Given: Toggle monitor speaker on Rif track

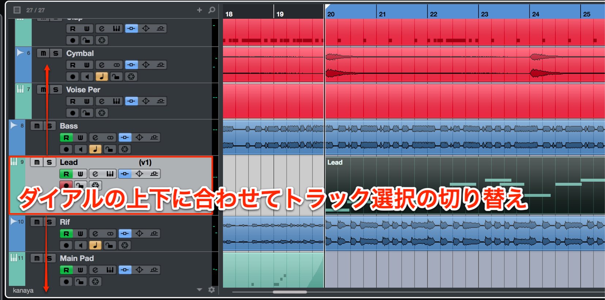Looking at the screenshot, I should (x=80, y=245).
